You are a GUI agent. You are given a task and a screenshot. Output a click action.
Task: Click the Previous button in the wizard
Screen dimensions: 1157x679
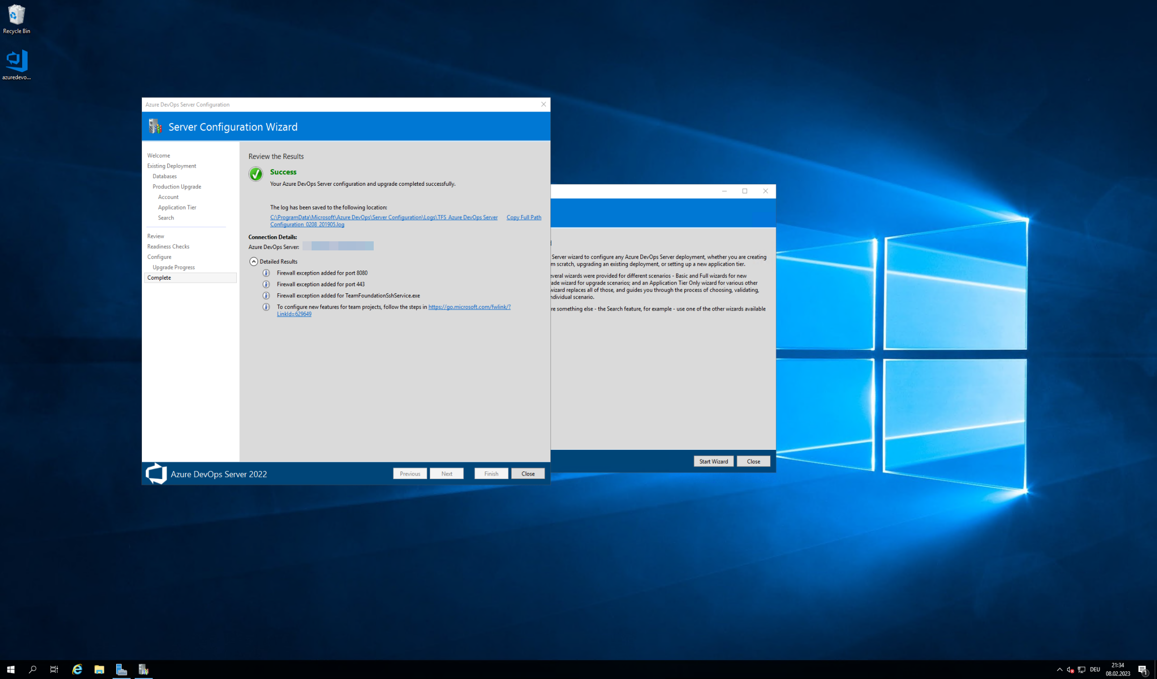(410, 474)
